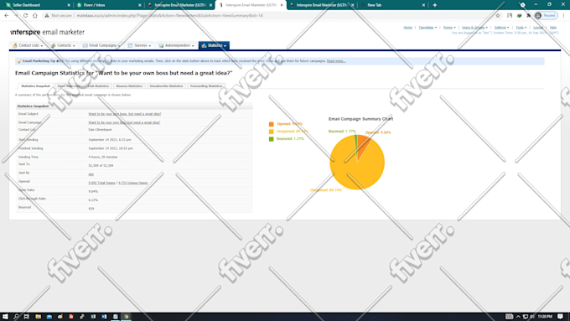Follow the Read more... tip link

(336, 61)
